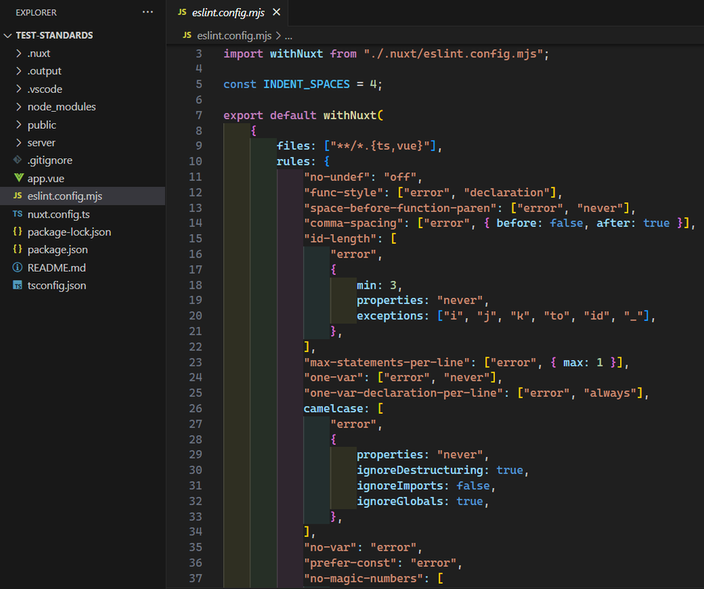This screenshot has height=589, width=704.
Task: Expand the public folder chevron
Action: [x=18, y=125]
